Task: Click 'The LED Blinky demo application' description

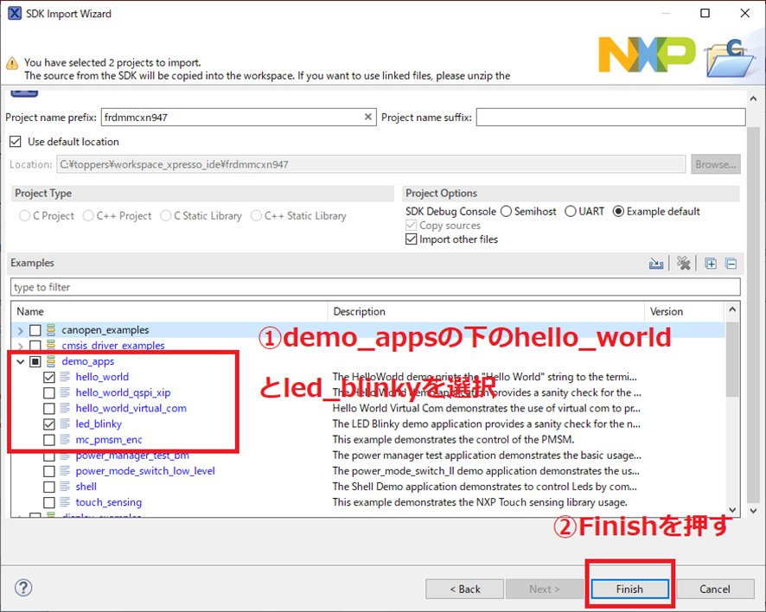Action: click(487, 424)
